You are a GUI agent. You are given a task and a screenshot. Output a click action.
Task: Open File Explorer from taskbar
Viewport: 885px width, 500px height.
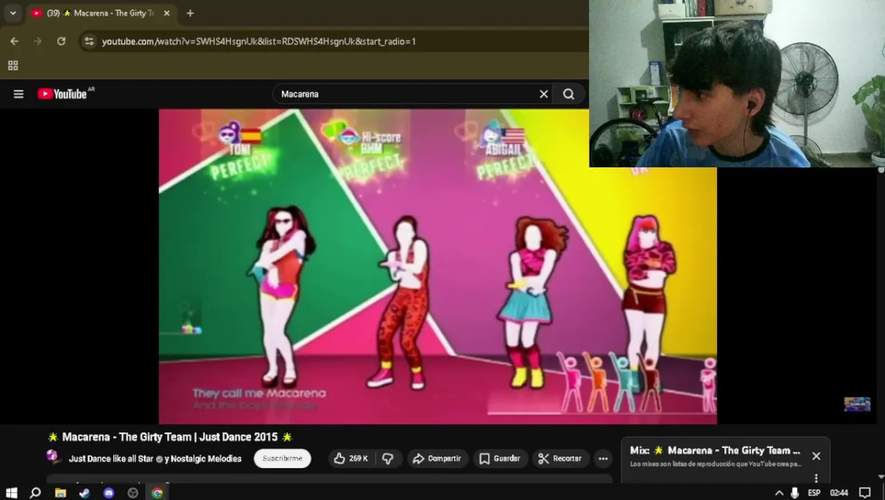pos(60,492)
